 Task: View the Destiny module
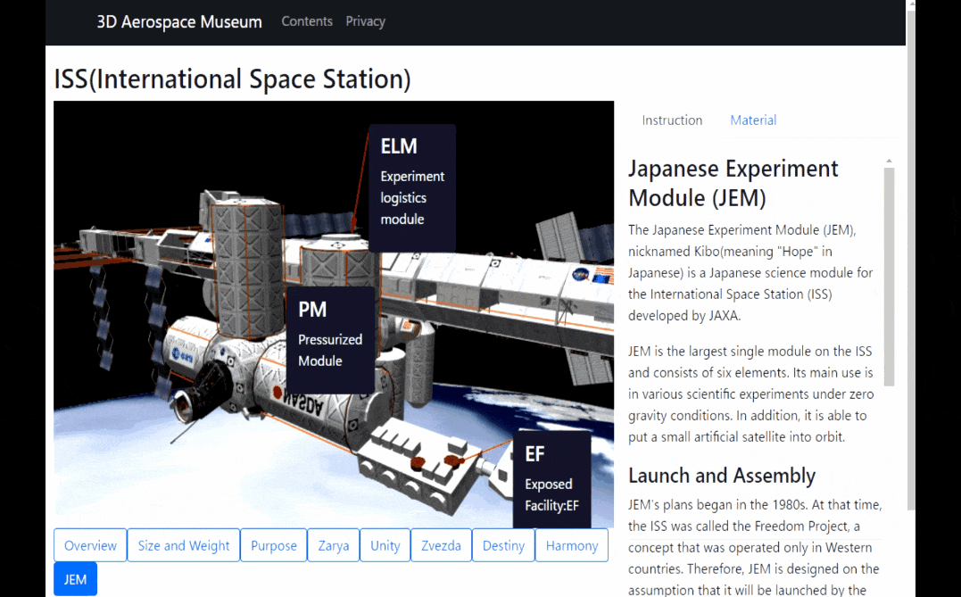[x=503, y=545]
